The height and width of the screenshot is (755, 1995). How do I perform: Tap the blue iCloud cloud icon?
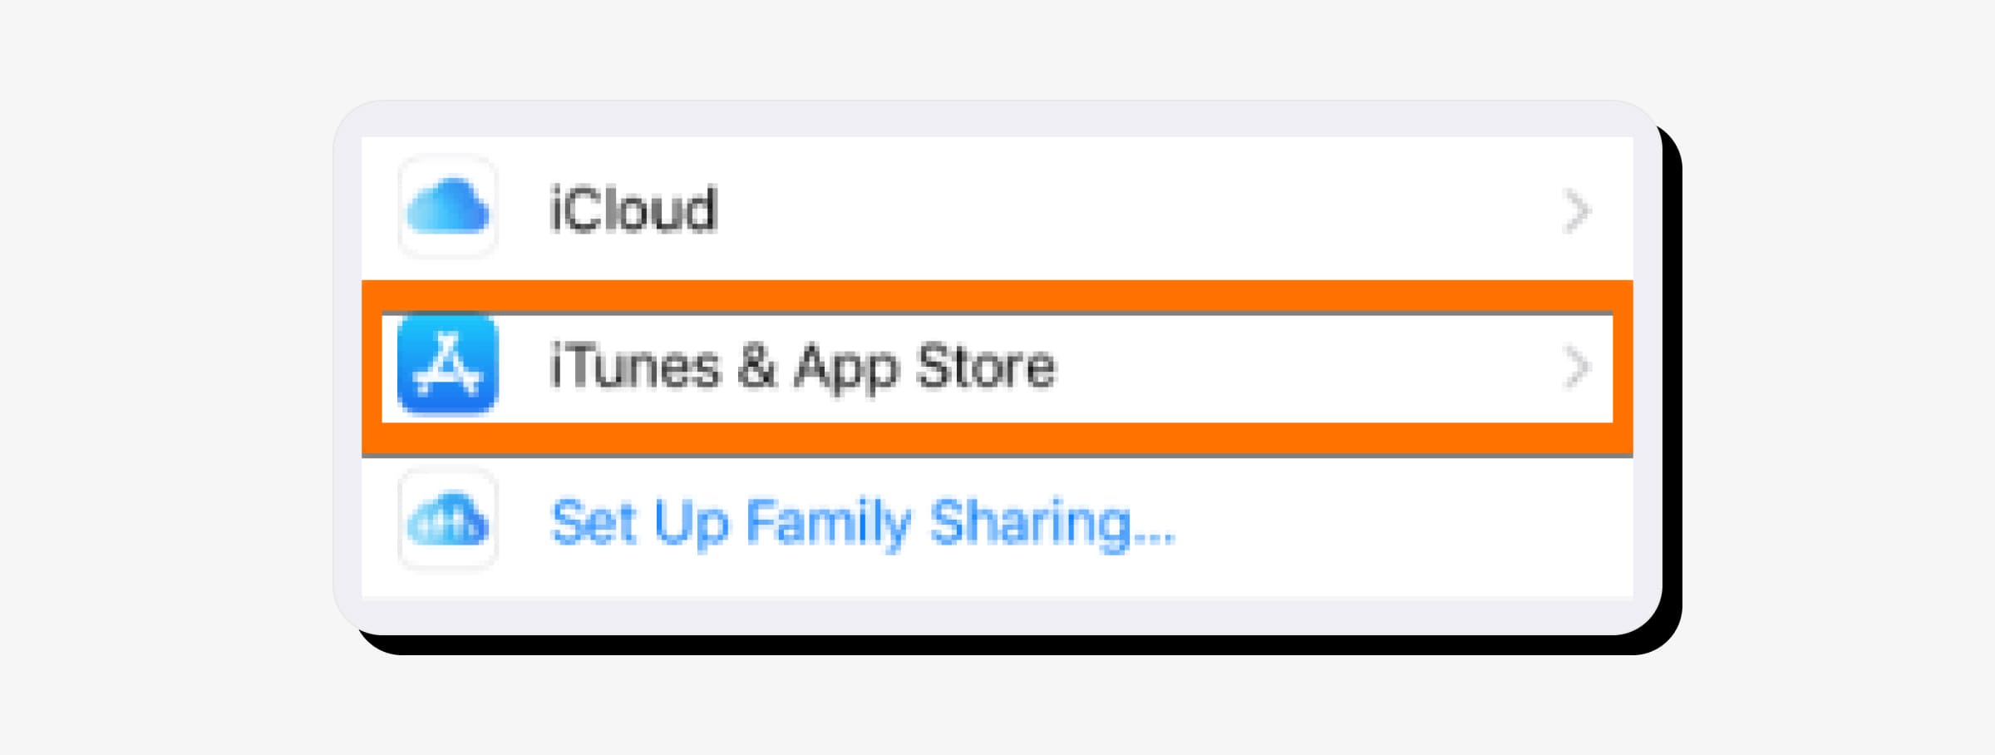pyautogui.click(x=448, y=206)
